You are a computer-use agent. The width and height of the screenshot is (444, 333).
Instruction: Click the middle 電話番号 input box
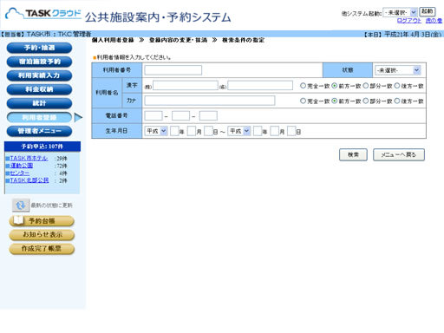(x=180, y=116)
